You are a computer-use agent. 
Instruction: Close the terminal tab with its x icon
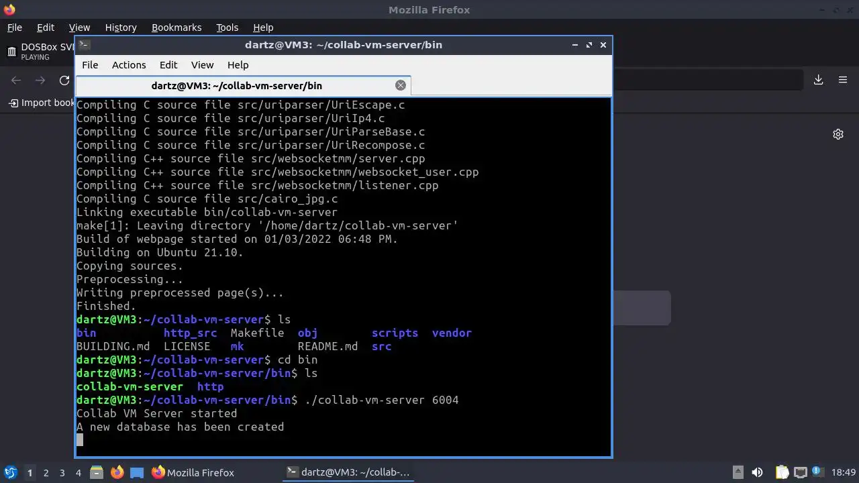401,85
